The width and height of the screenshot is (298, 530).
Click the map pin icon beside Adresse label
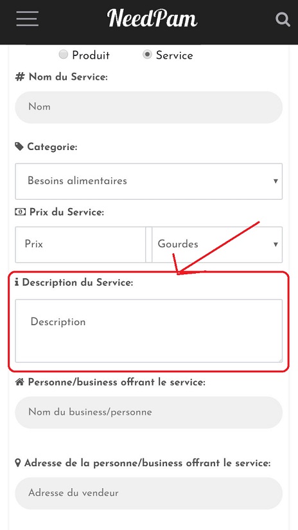18,463
